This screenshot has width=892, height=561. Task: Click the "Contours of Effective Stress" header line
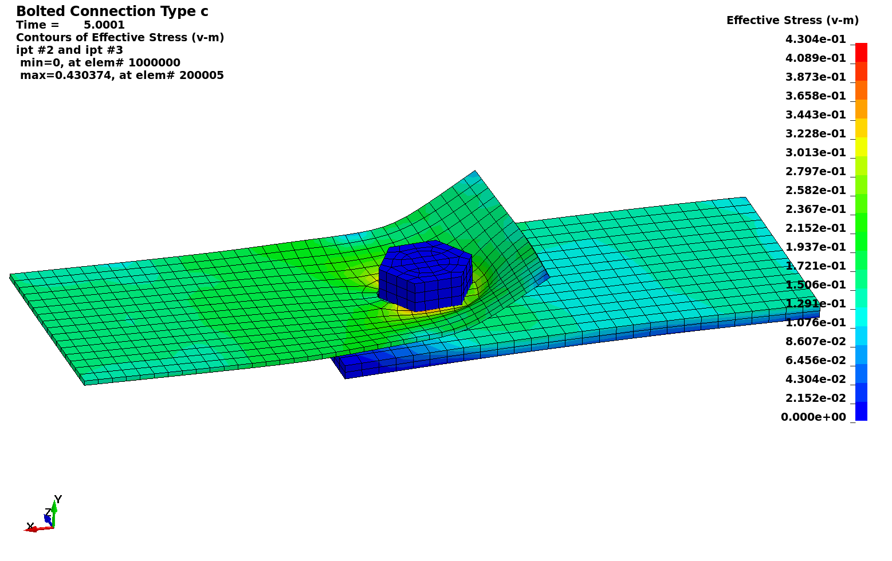point(120,38)
